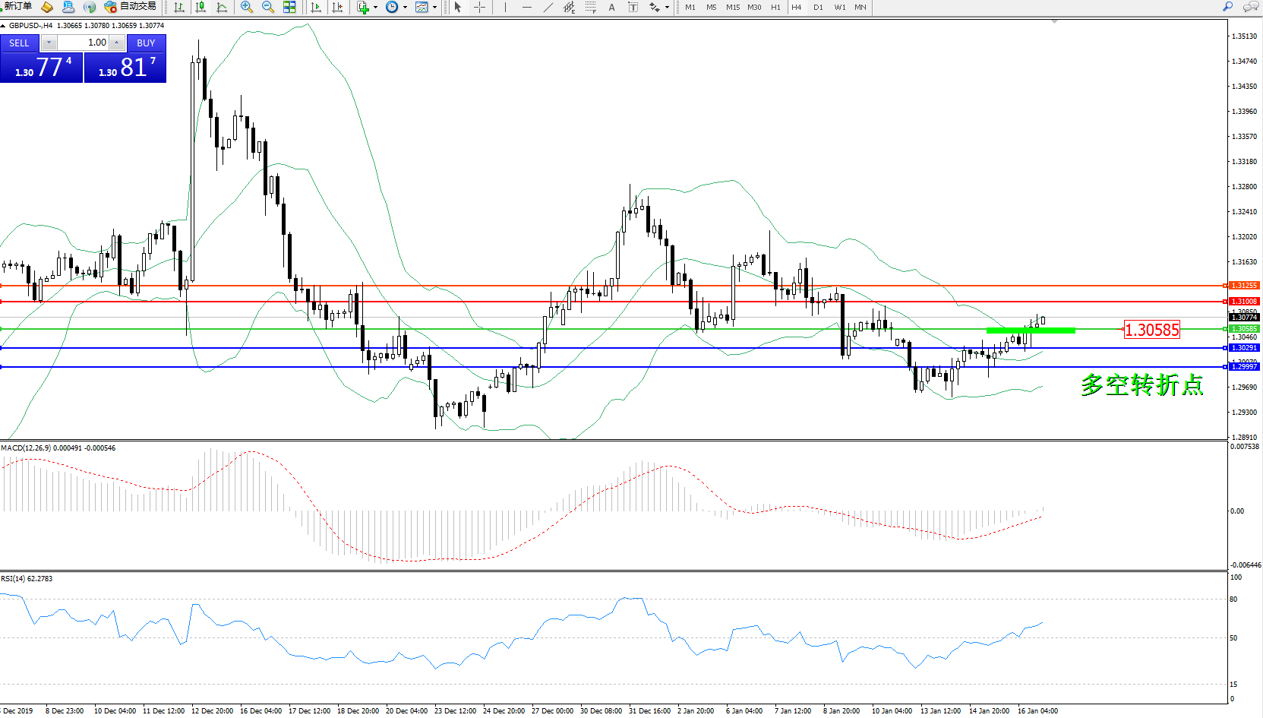The width and height of the screenshot is (1263, 718).
Task: Select the text label 'A' tool
Action: (611, 8)
